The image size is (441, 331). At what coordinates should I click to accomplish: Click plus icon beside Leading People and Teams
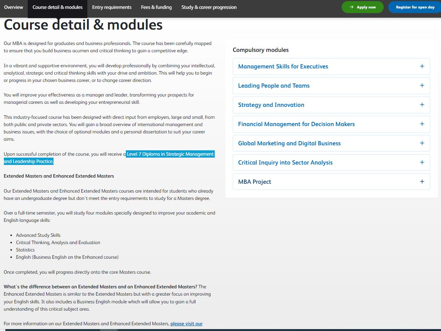click(x=422, y=85)
